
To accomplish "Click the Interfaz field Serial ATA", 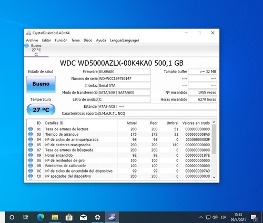I will [x=125, y=86].
